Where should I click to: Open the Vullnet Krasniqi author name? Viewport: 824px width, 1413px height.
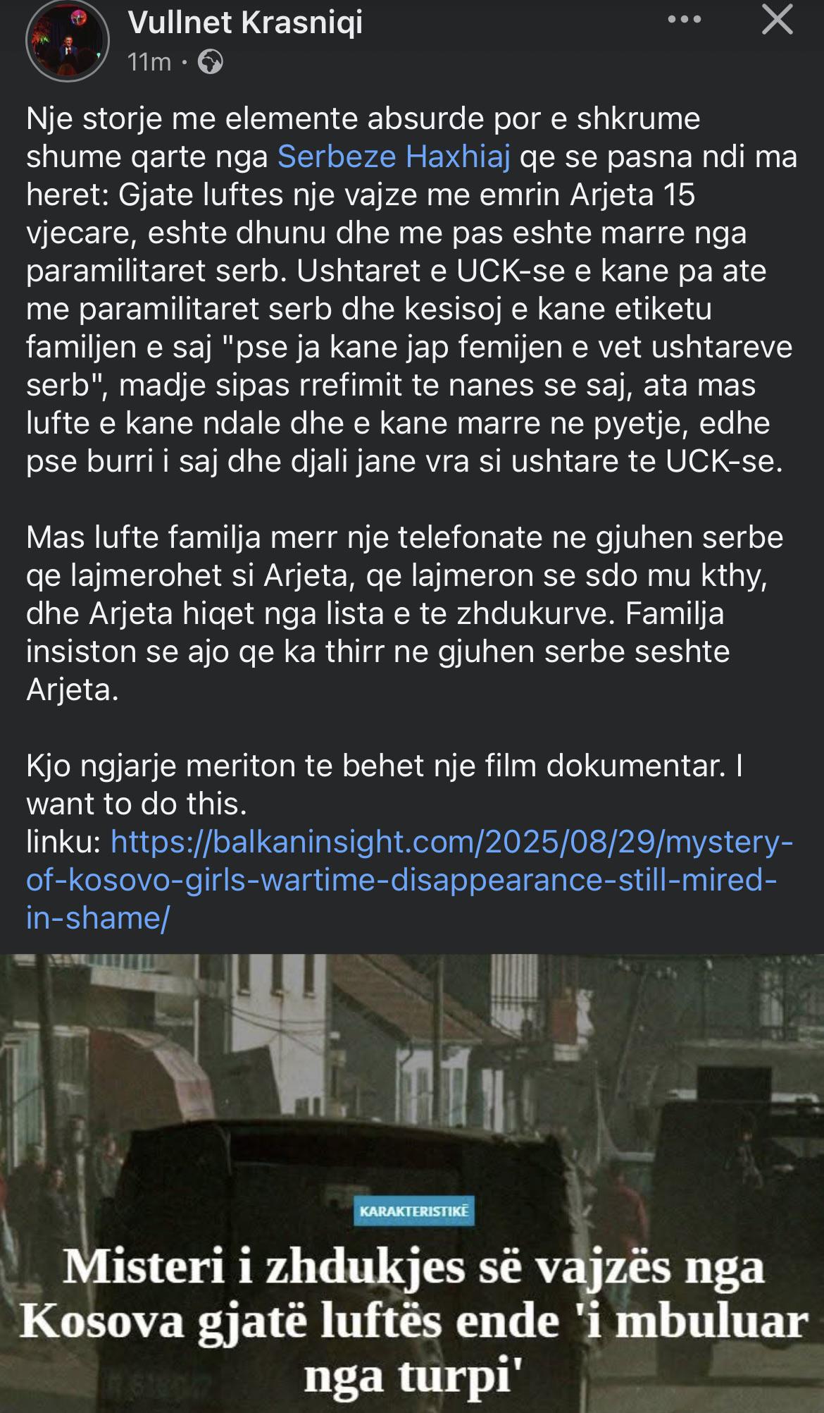click(246, 23)
